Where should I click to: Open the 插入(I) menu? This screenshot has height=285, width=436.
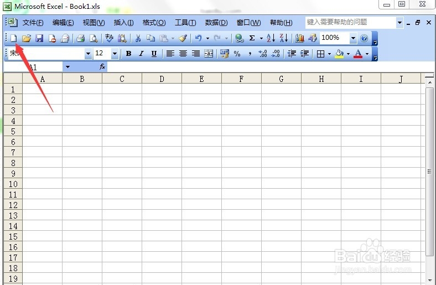tap(123, 23)
